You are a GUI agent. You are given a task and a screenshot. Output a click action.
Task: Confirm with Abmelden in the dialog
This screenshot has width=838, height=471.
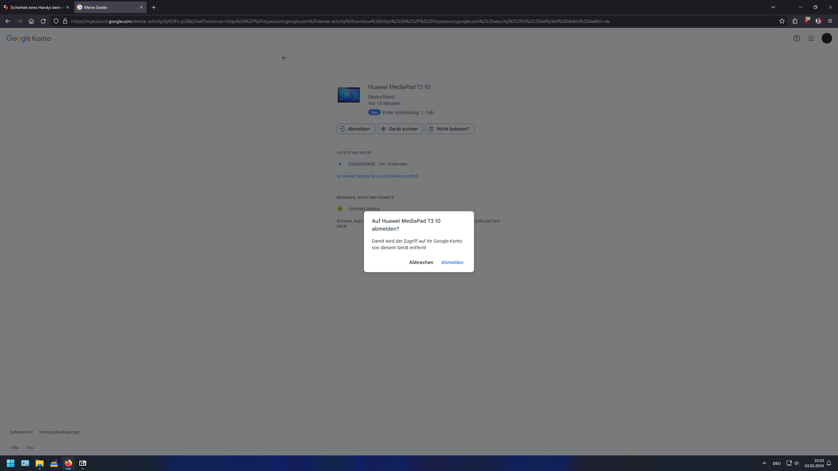point(452,262)
